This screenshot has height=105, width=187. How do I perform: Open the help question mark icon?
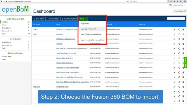170,5
